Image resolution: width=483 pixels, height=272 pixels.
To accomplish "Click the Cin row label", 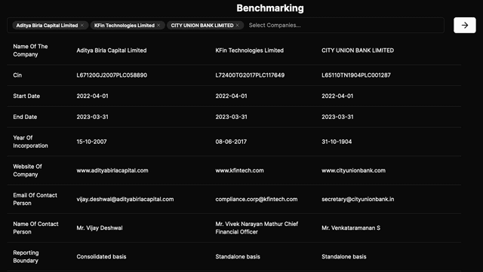I will coord(17,75).
